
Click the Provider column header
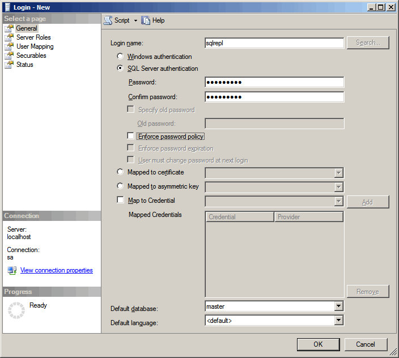(309, 217)
